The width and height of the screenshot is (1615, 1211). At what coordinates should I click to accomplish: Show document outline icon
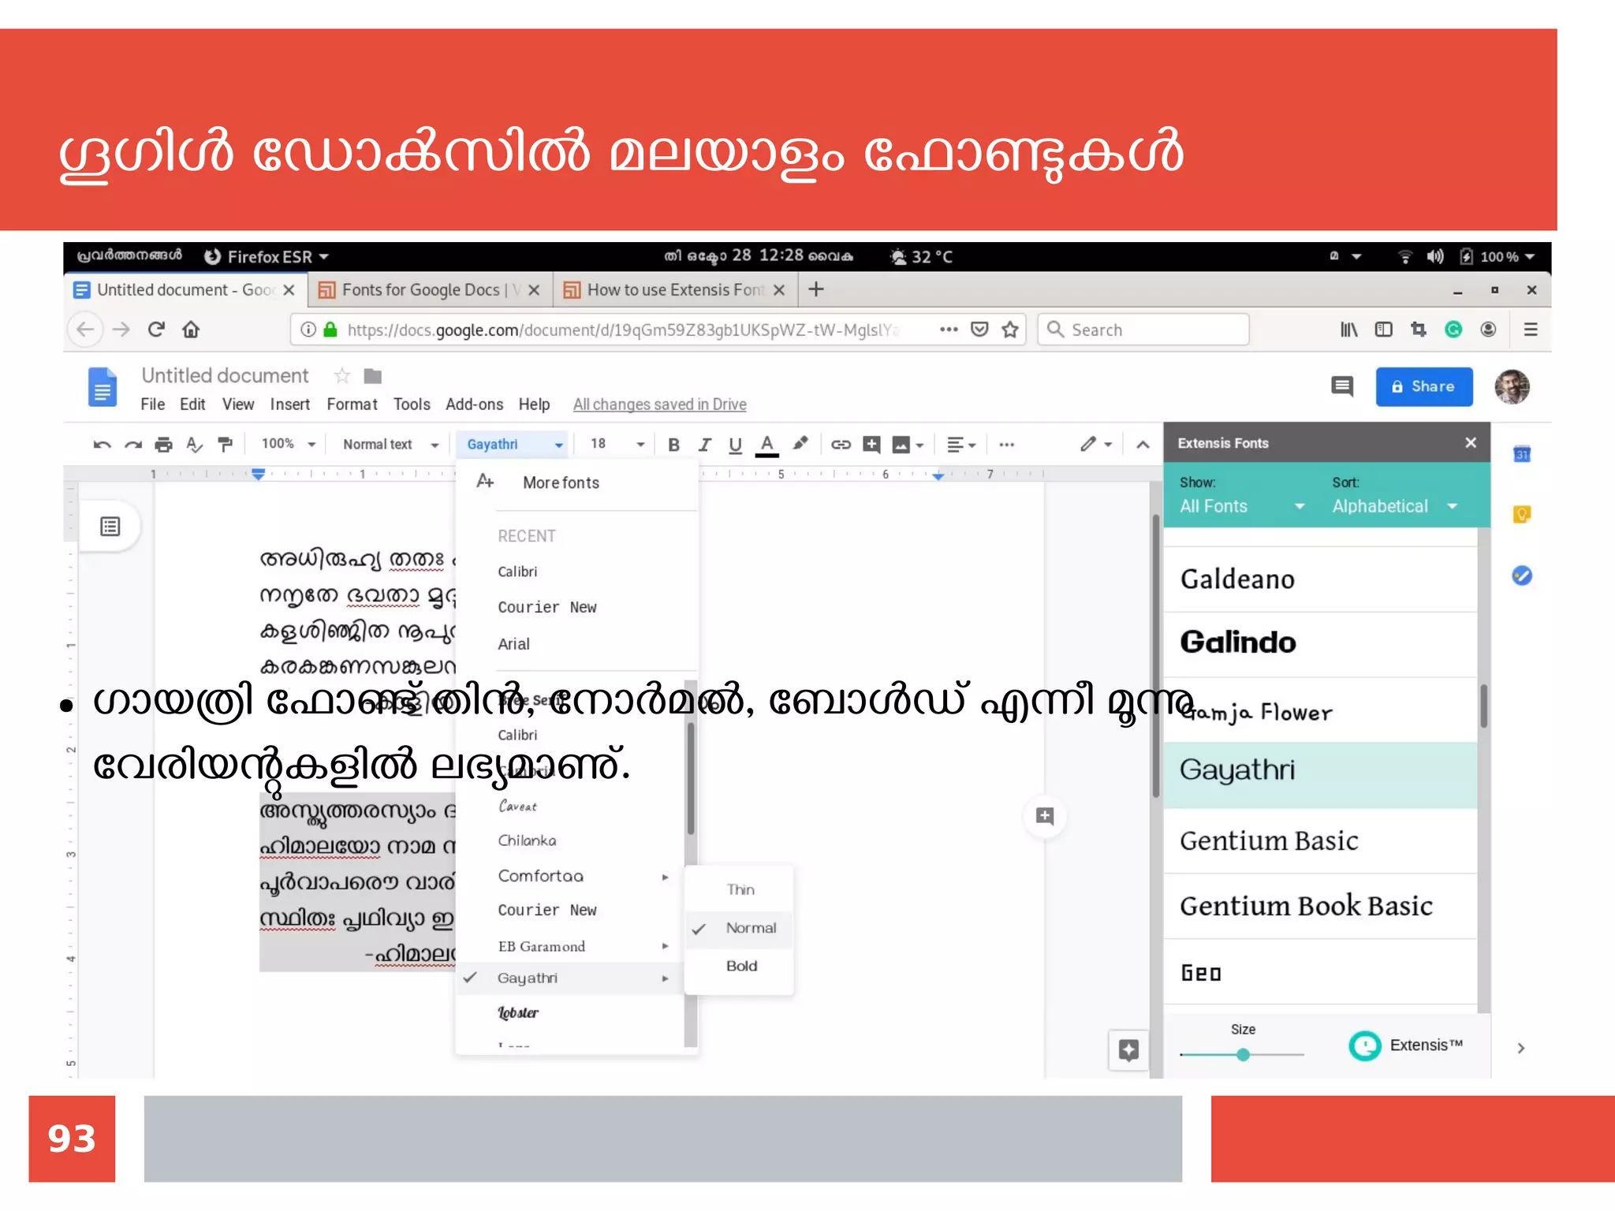point(110,527)
